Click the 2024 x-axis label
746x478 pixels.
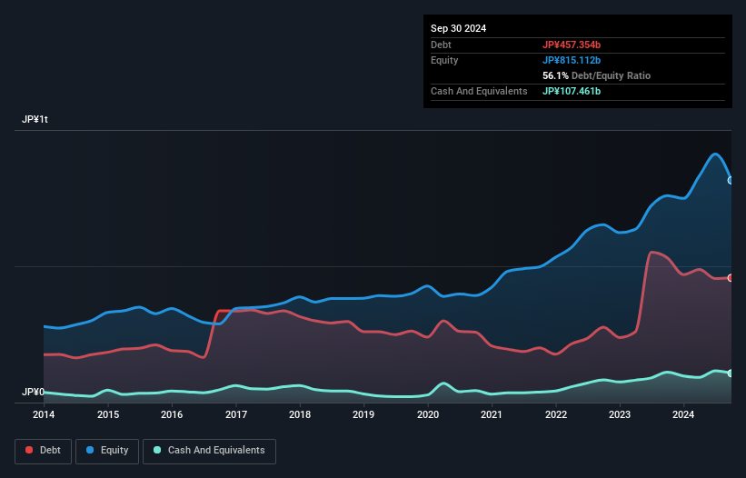[x=683, y=414]
